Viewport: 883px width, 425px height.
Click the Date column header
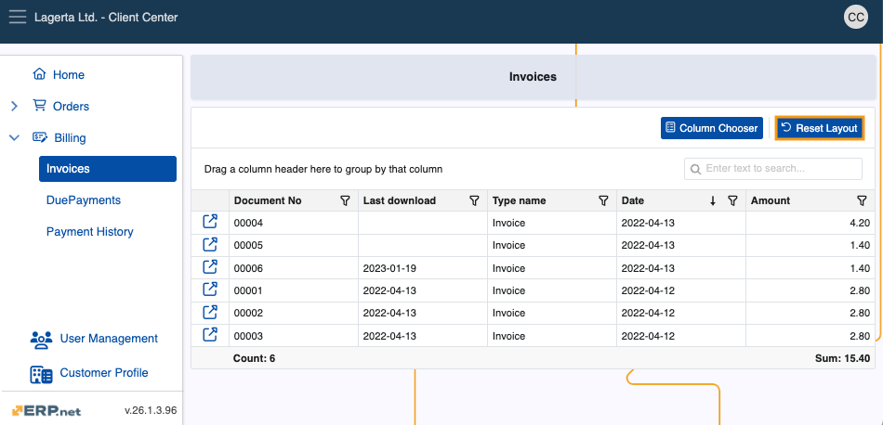632,200
